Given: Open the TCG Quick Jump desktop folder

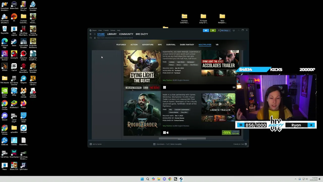Looking at the screenshot, I should click(203, 18).
